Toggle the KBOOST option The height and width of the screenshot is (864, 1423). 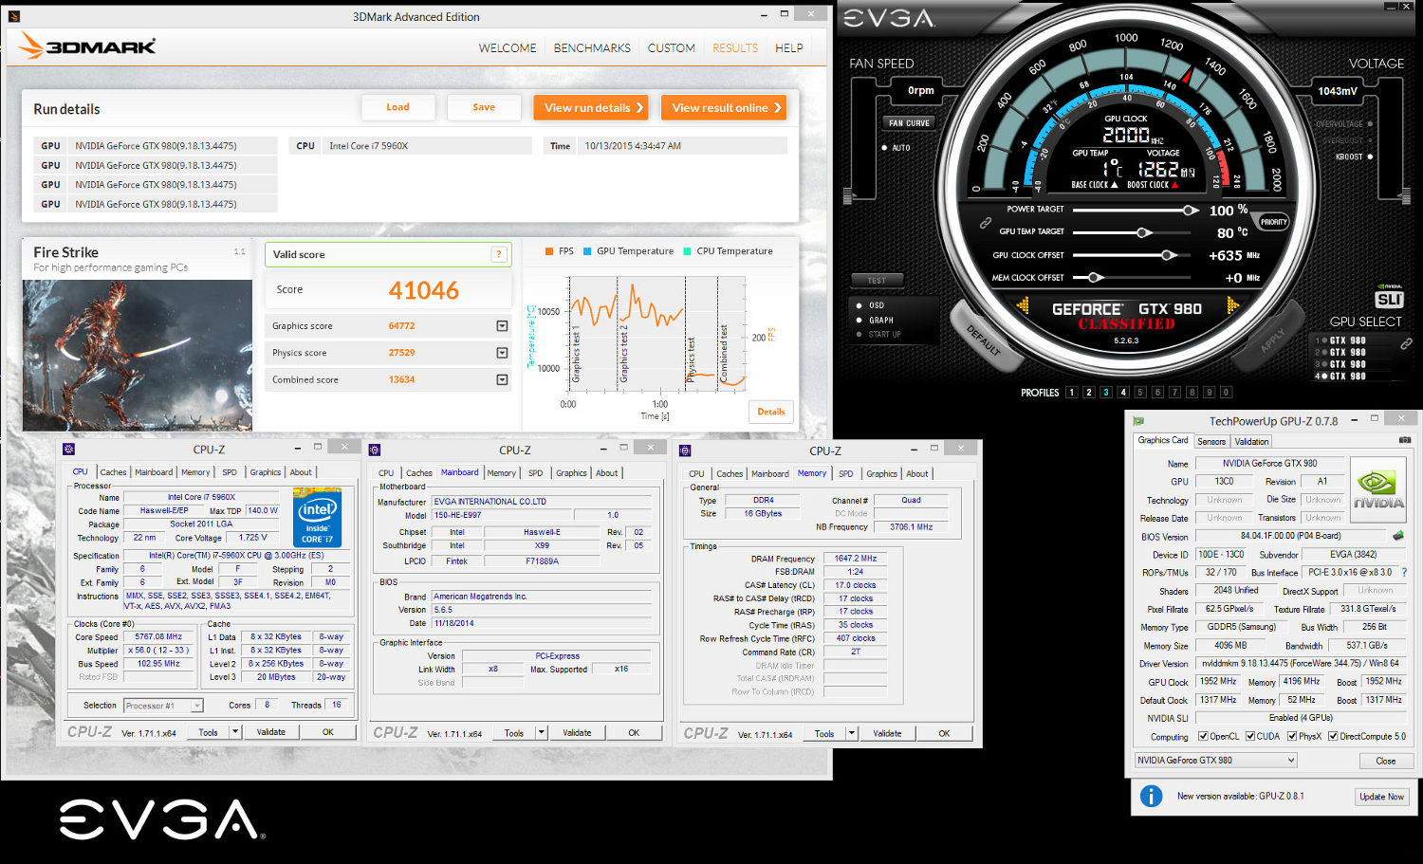point(1370,156)
